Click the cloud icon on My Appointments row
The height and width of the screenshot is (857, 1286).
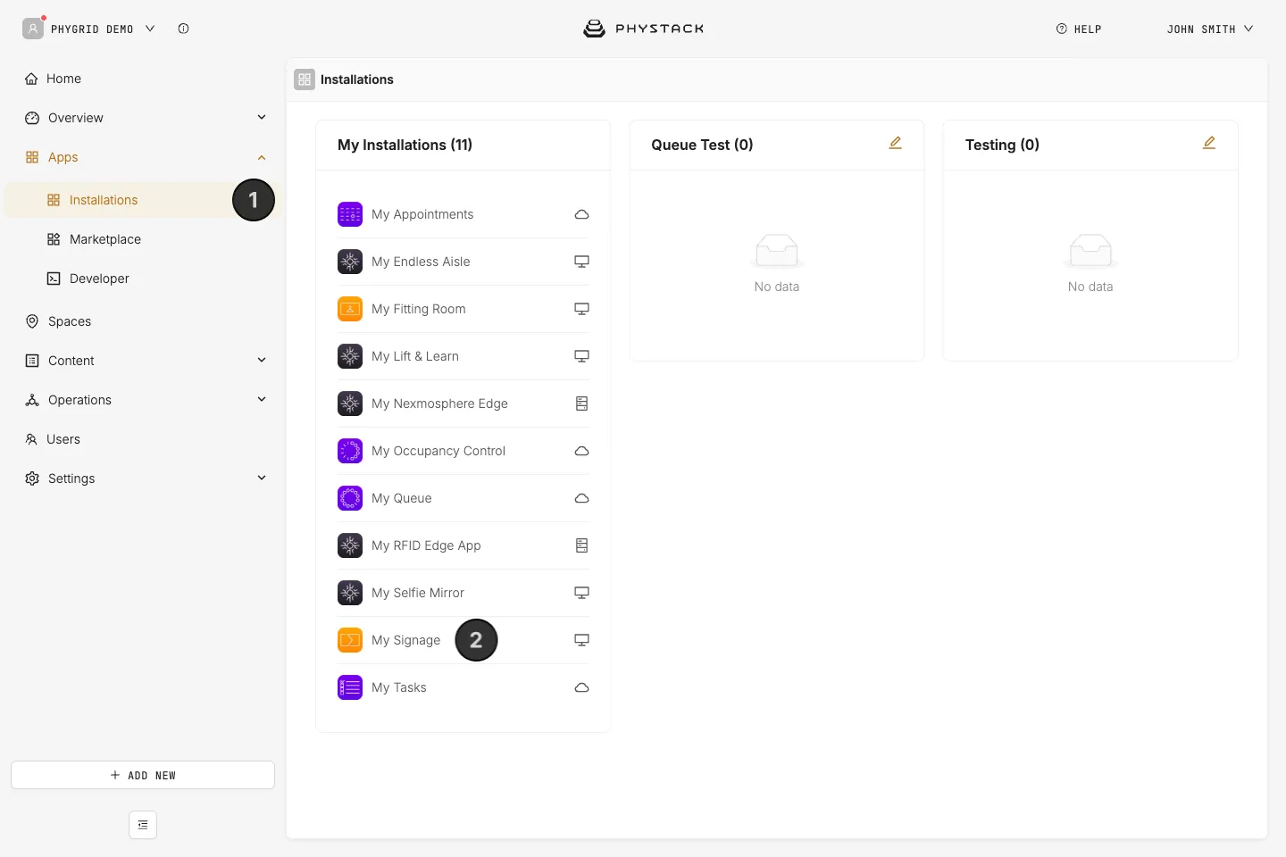(x=581, y=214)
